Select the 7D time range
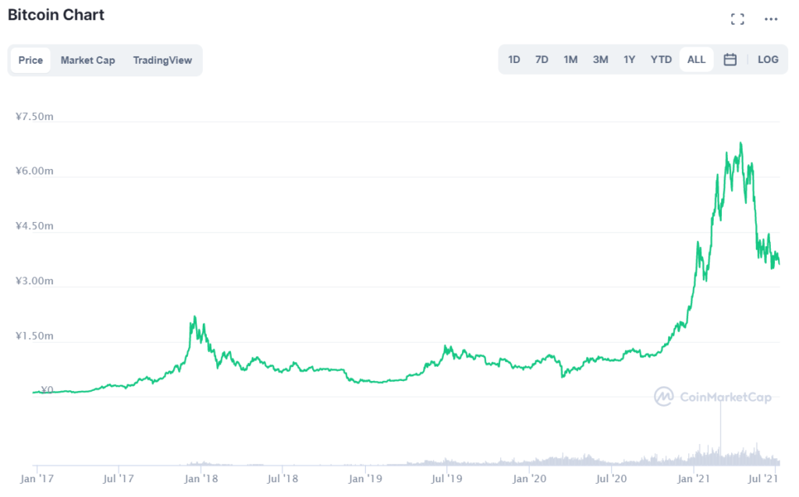 [542, 59]
